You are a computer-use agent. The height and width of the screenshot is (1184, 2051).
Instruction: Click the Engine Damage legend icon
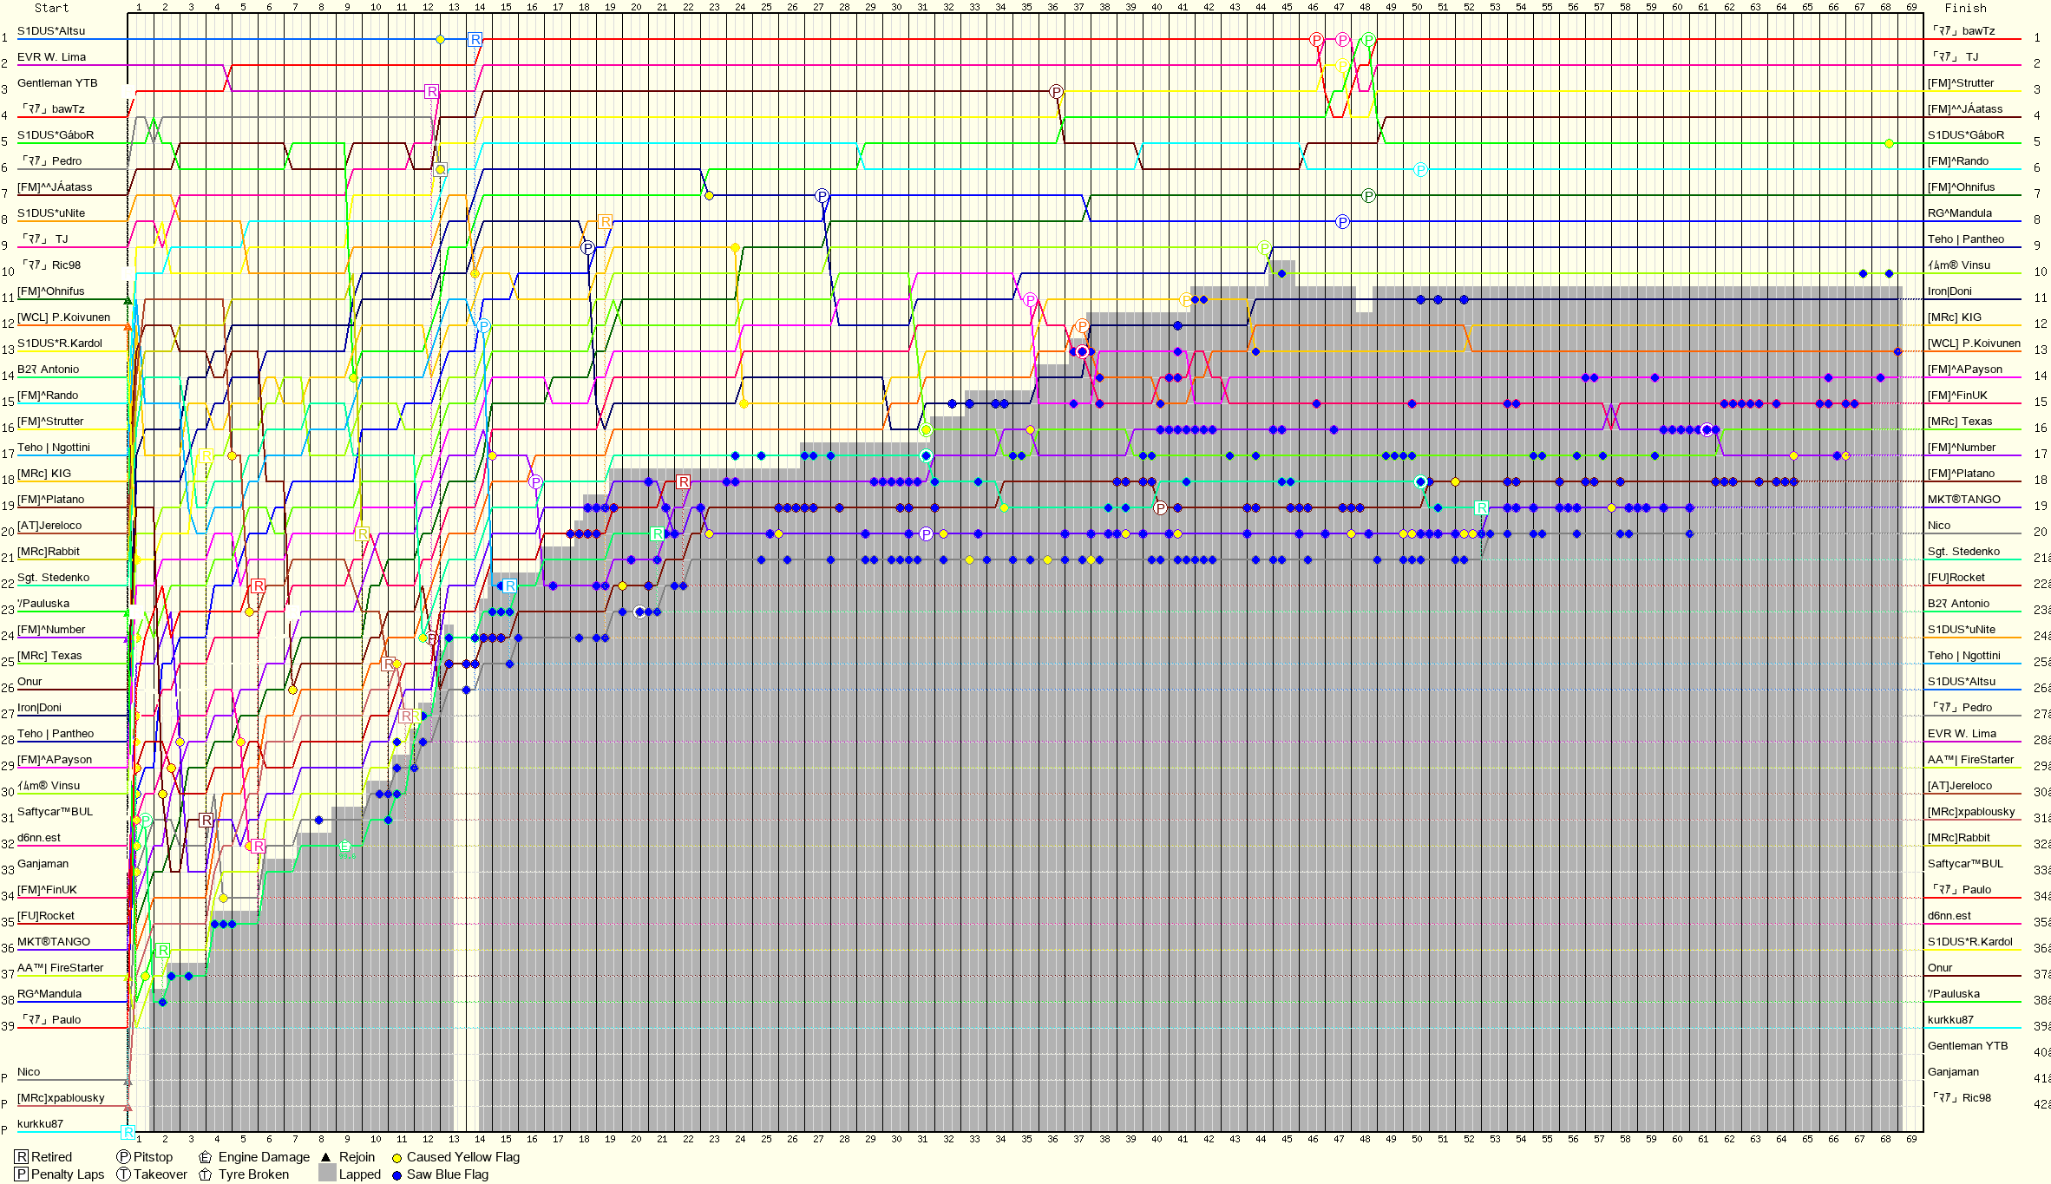point(206,1156)
